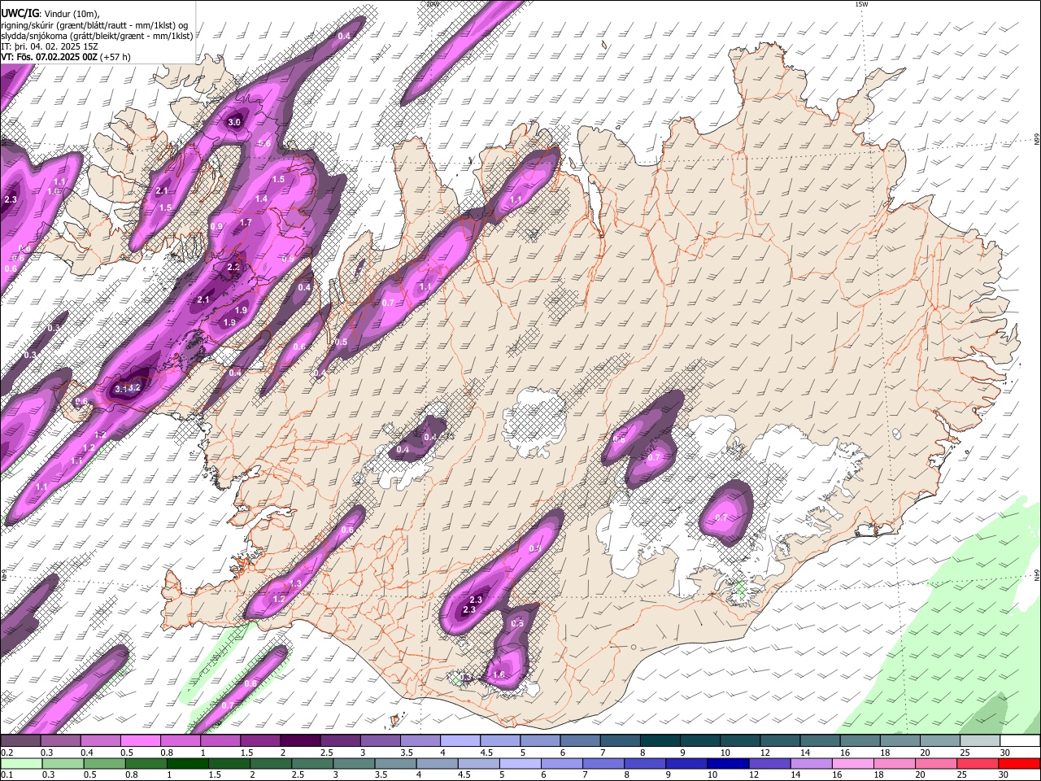Viewport: 1041px width, 781px height.
Task: Click the '2.2' precipitation value on the map
Action: coord(233,267)
